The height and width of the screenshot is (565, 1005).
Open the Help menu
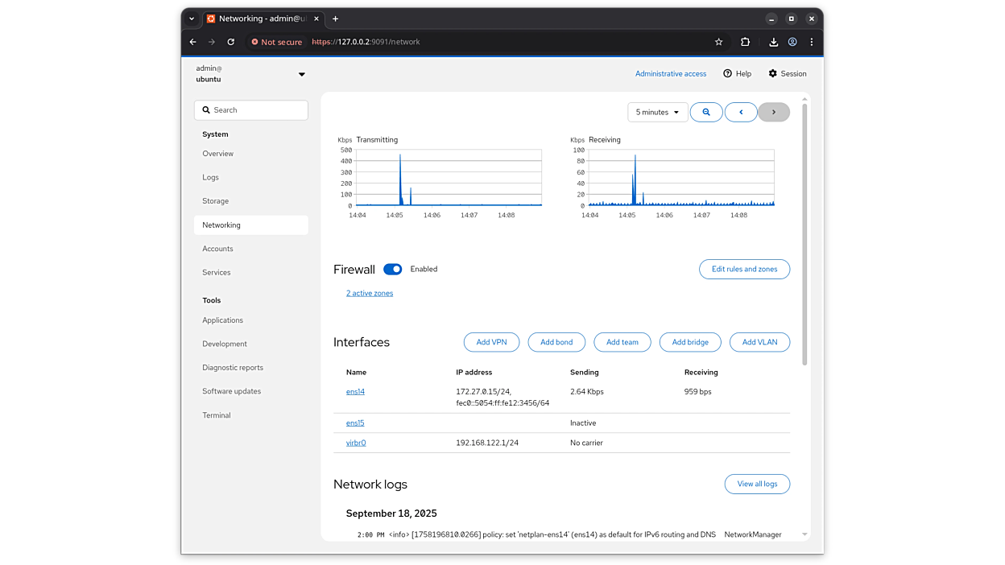[x=737, y=73]
